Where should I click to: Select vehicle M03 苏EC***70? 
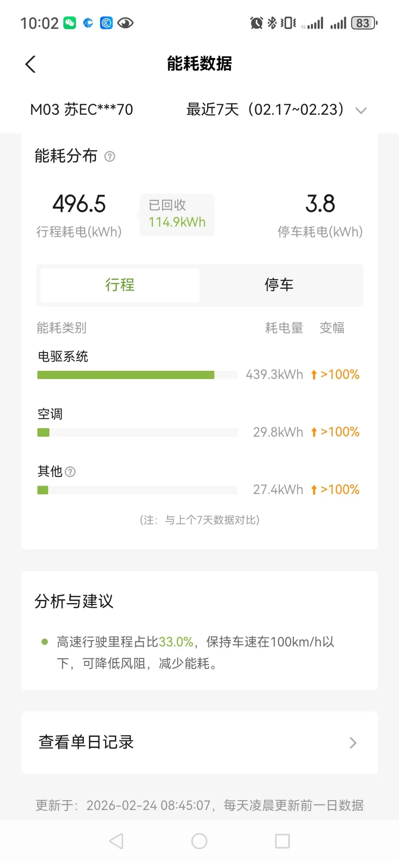click(x=82, y=110)
